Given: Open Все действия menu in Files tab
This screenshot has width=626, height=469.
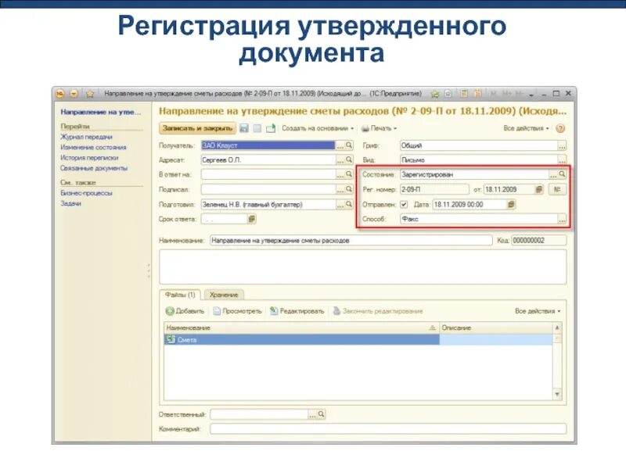Looking at the screenshot, I should click(x=538, y=311).
